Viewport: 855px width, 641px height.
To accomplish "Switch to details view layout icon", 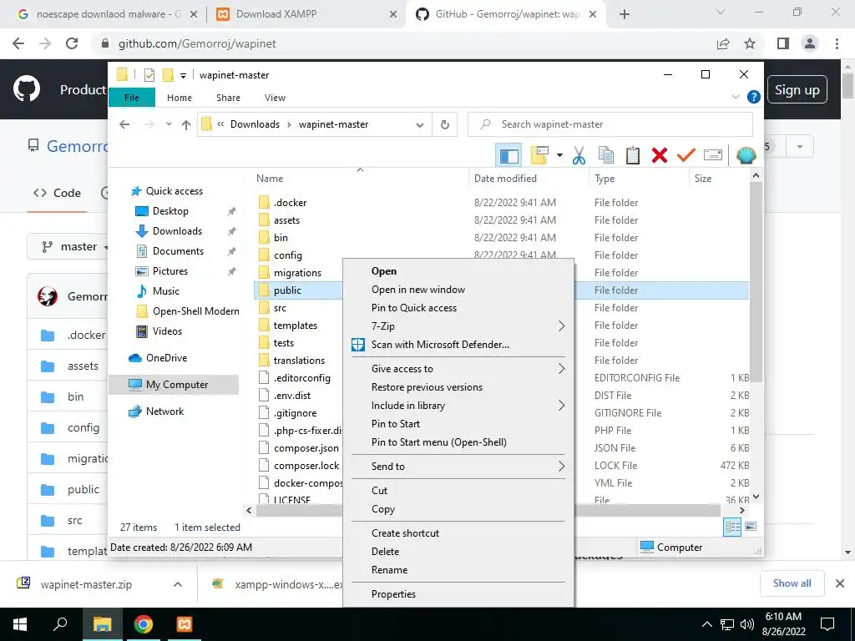I will 731,527.
